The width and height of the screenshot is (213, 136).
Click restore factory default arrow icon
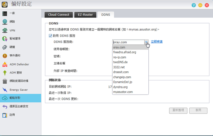(5, 106)
